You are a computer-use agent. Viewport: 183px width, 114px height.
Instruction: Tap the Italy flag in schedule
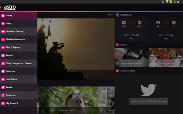click(174, 22)
